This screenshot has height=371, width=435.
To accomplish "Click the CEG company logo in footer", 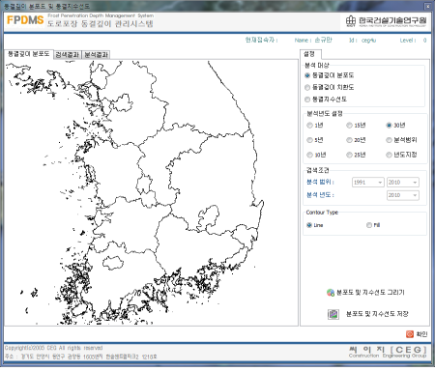I will coord(388,352).
